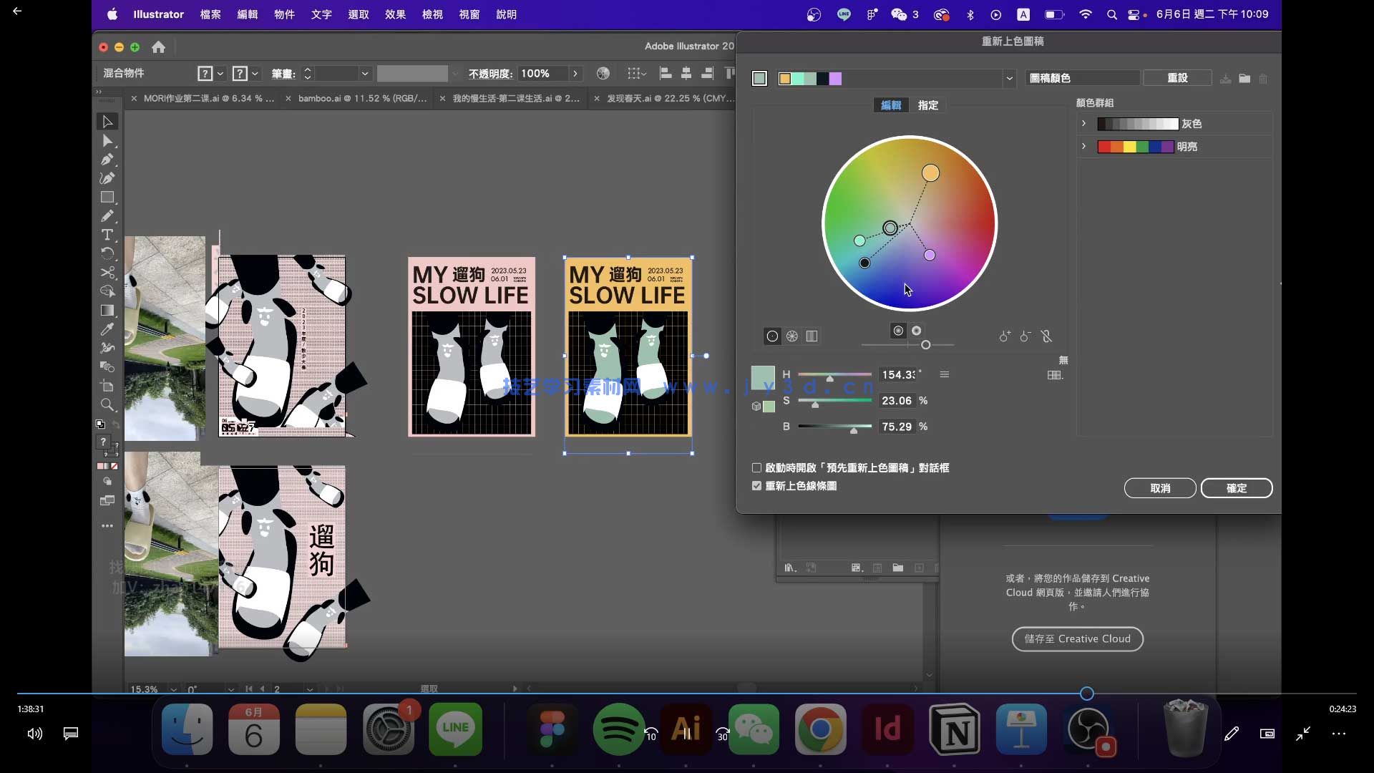The height and width of the screenshot is (773, 1374).
Task: Click the unlink harmony colors icon
Action: 1046,336
